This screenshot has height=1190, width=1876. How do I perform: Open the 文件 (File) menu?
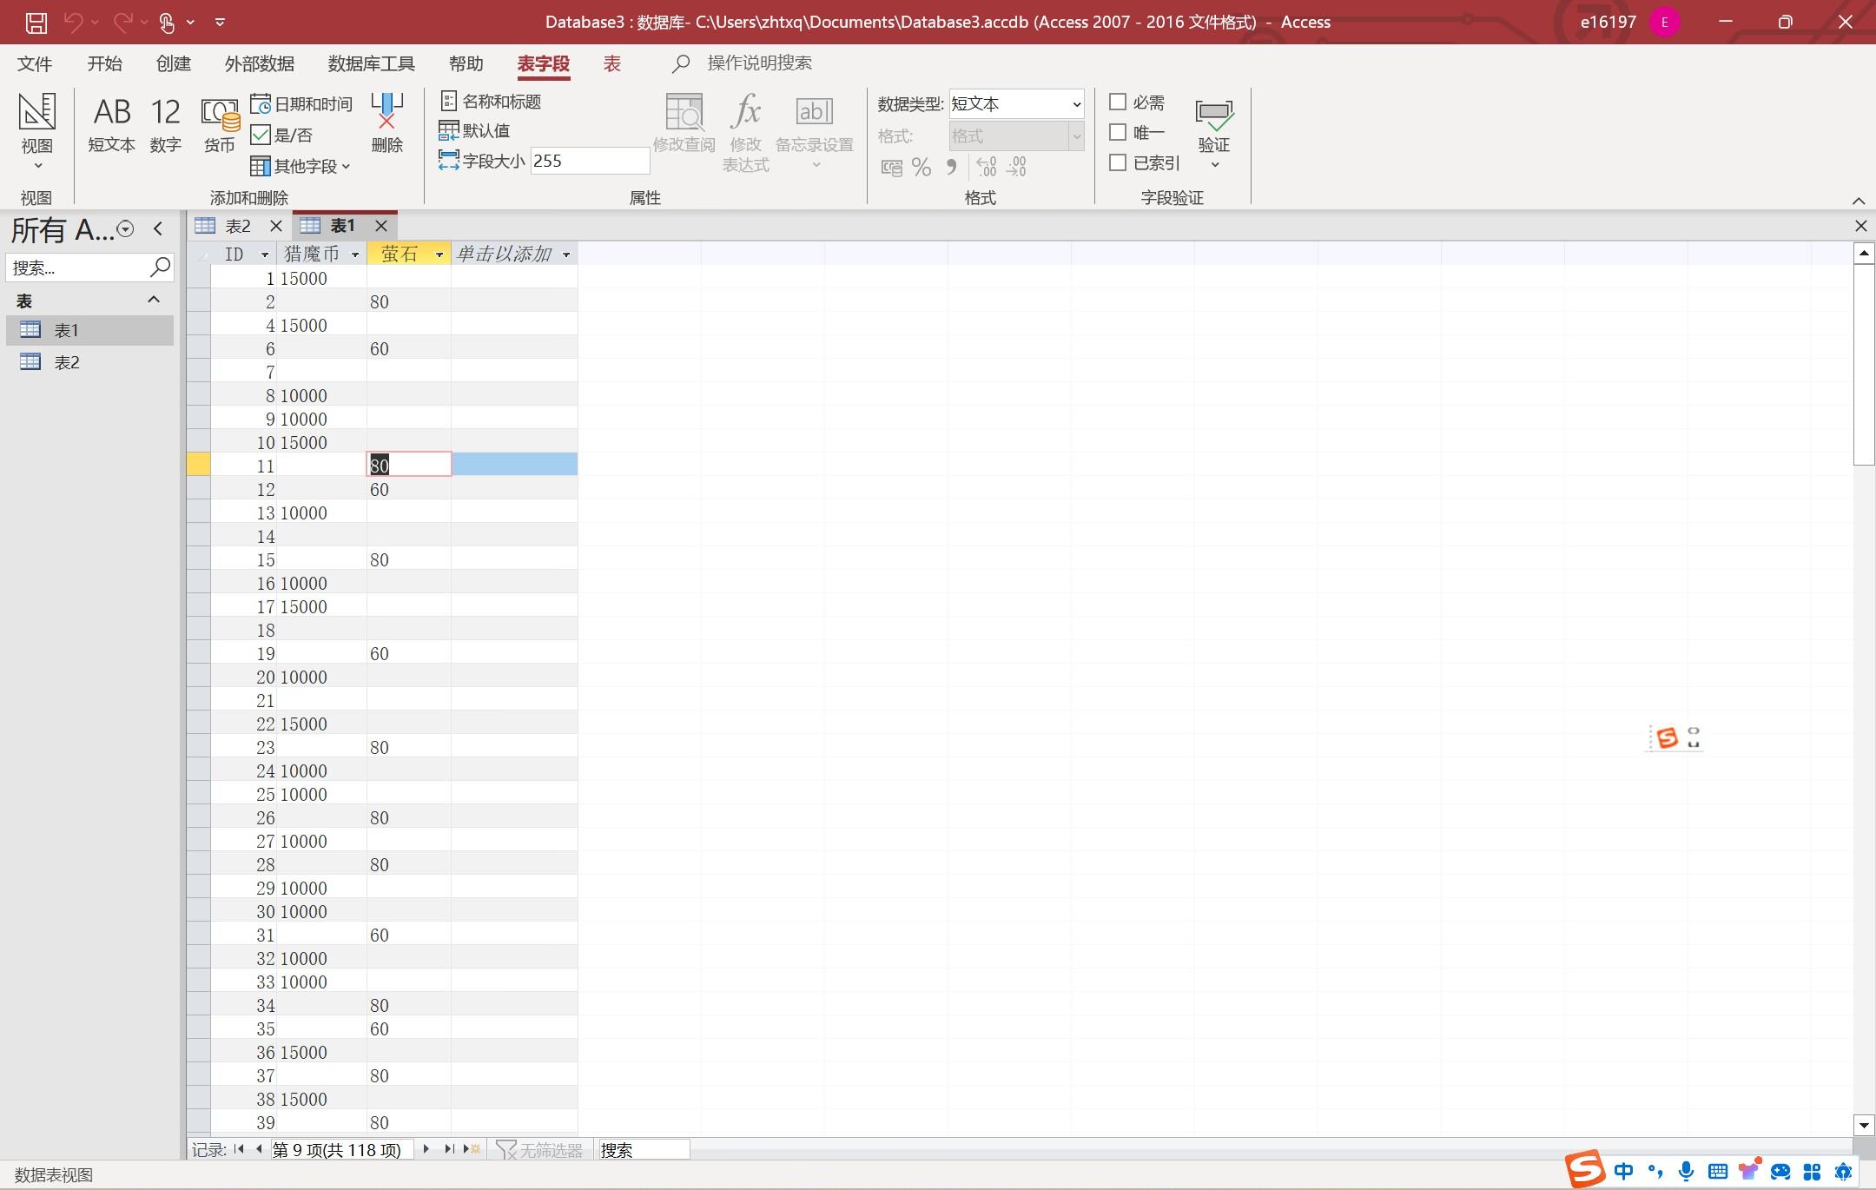(35, 63)
